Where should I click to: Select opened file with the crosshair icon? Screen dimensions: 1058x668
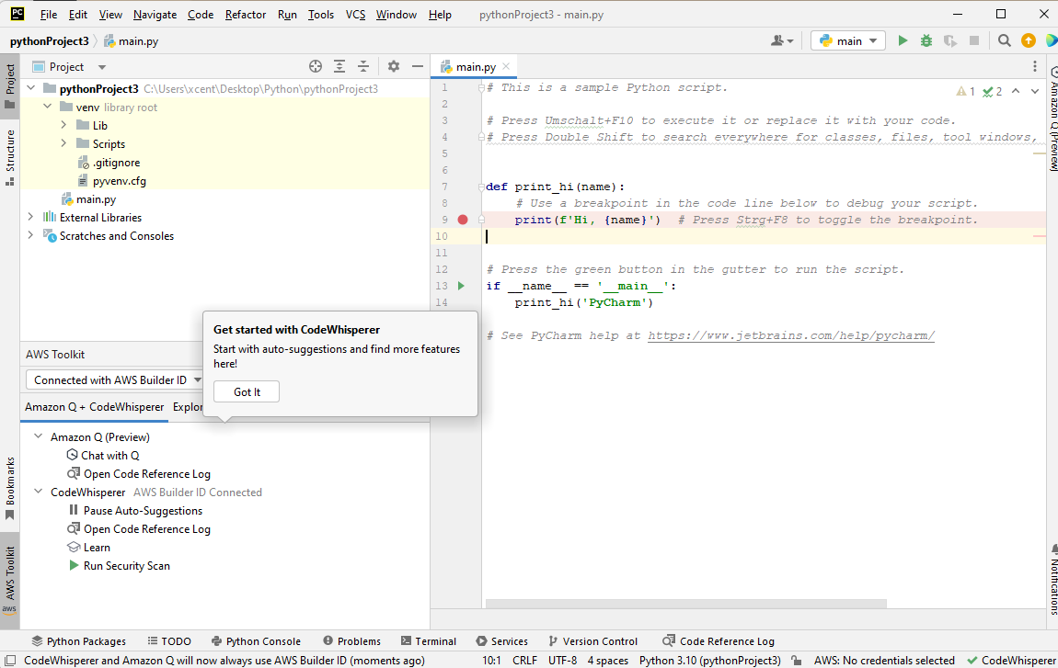315,66
